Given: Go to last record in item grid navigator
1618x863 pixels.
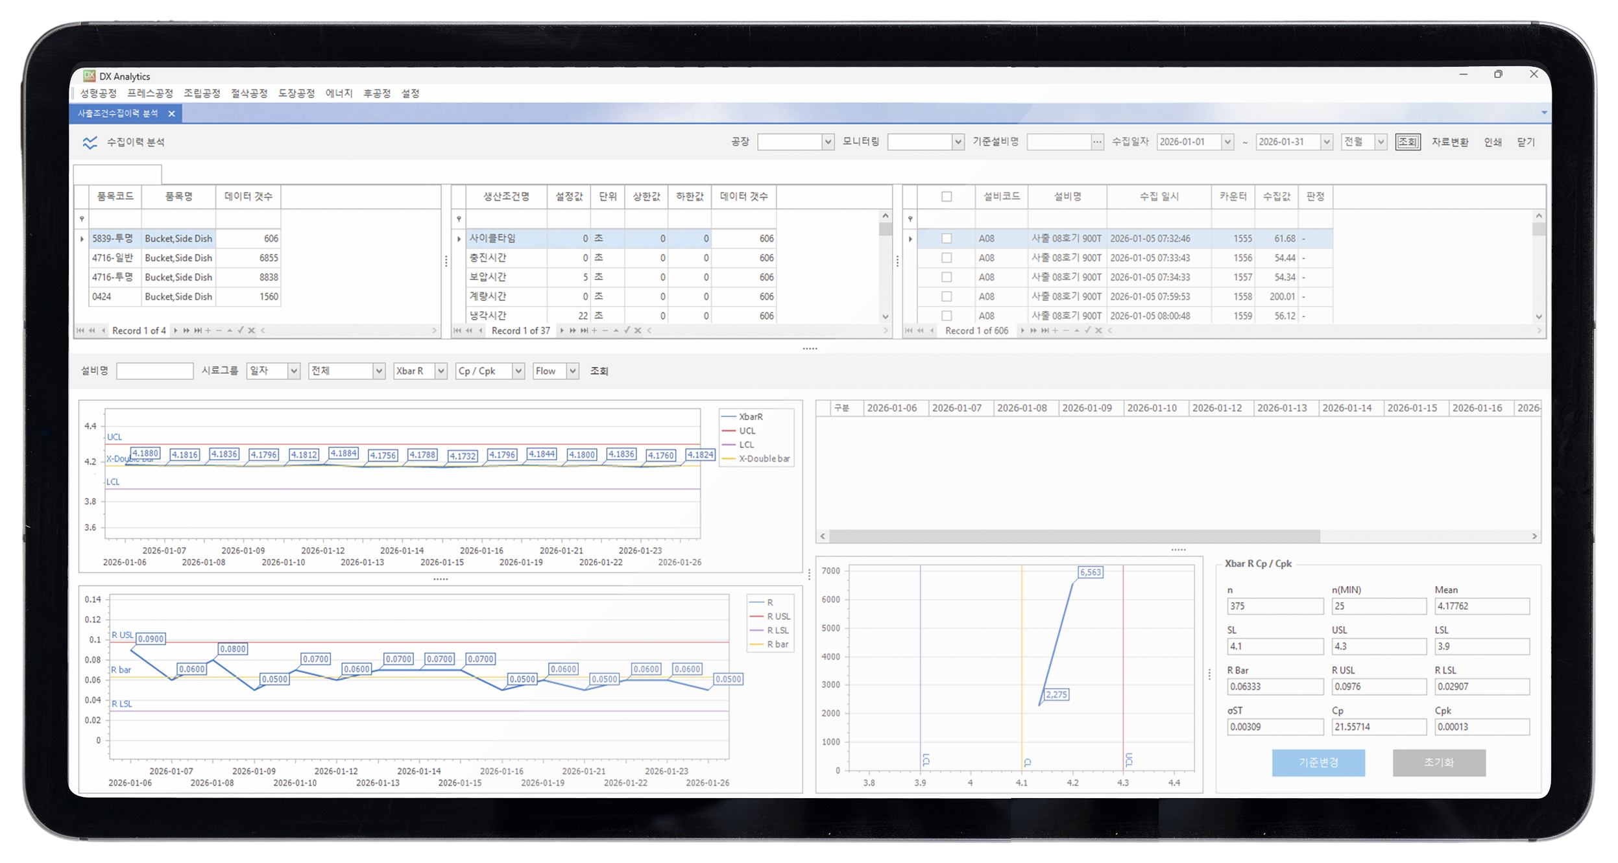Looking at the screenshot, I should [x=197, y=331].
